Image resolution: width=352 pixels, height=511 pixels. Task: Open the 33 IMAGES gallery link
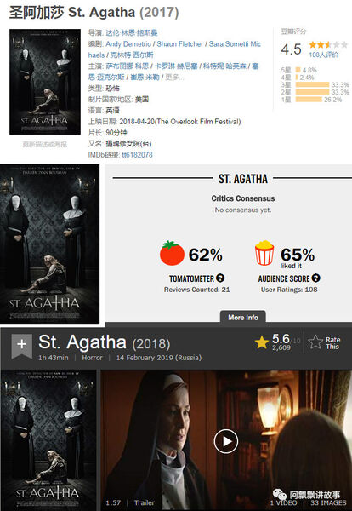[328, 502]
